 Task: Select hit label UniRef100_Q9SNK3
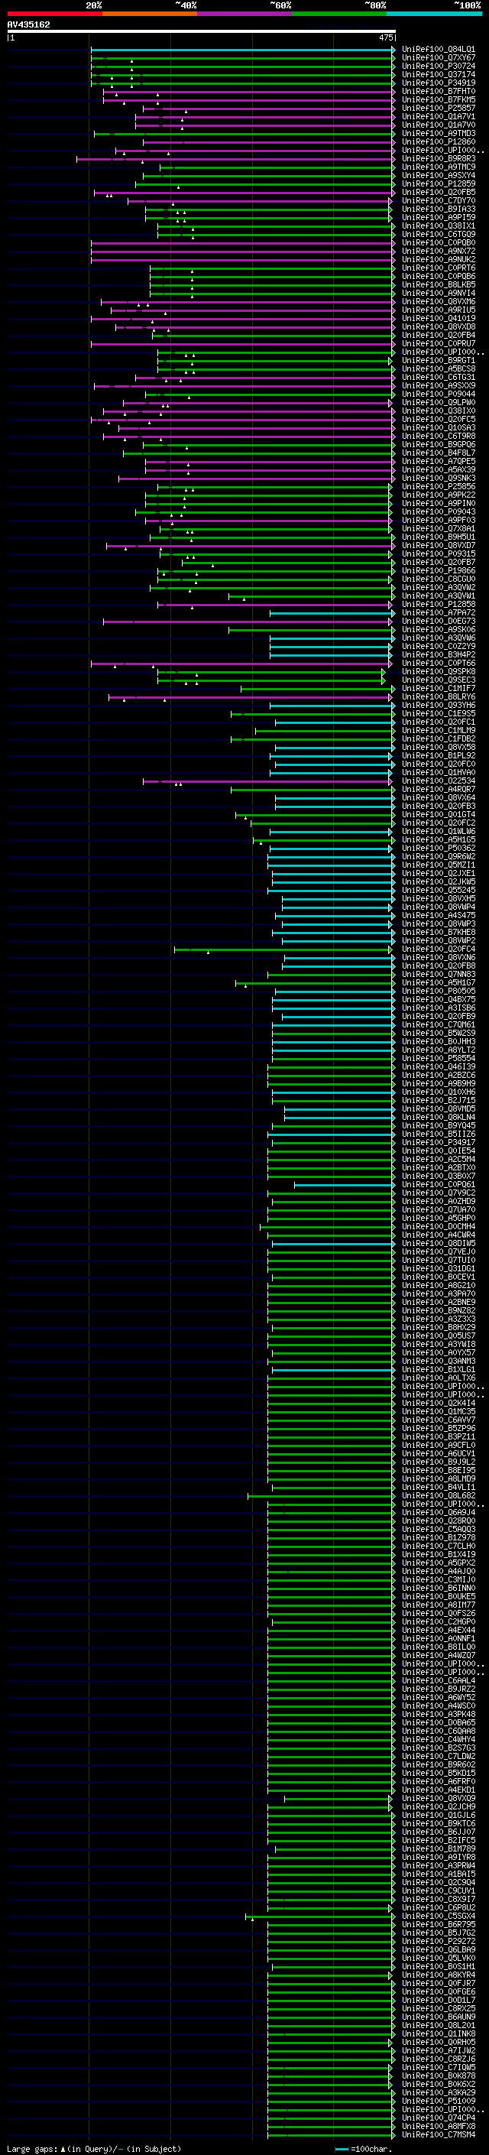point(438,479)
